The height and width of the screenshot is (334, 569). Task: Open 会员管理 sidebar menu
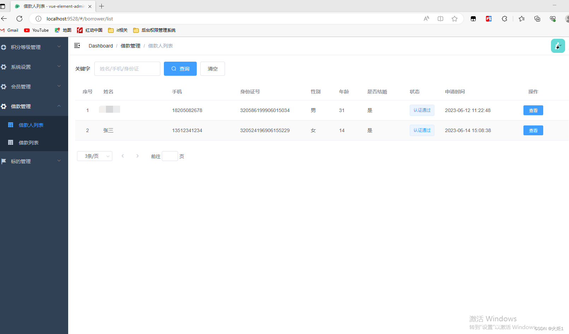pyautogui.click(x=34, y=87)
